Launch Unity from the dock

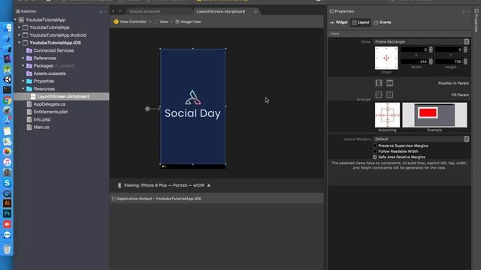[x=7, y=79]
